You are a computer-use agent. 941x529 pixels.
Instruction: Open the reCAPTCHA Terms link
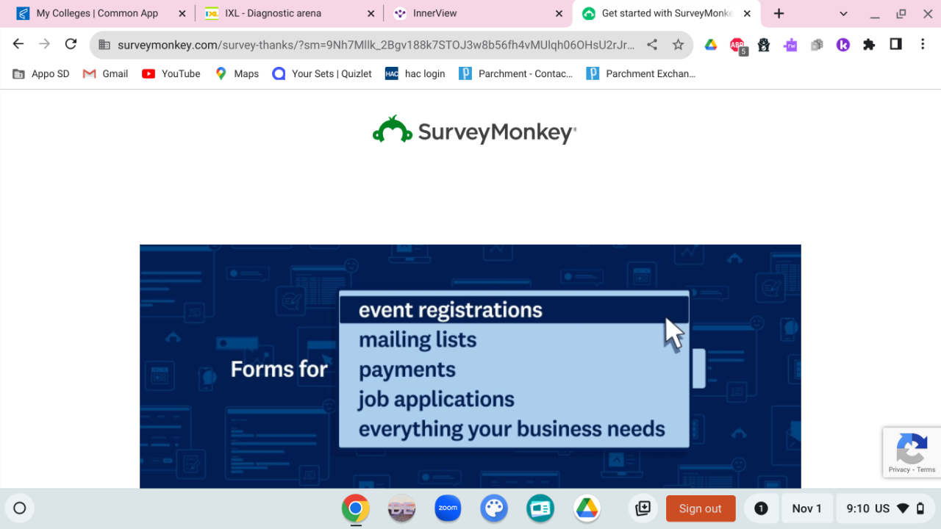(926, 469)
